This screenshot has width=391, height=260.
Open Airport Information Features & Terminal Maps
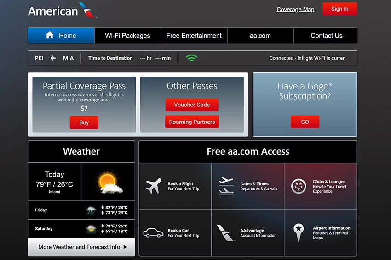(321, 233)
